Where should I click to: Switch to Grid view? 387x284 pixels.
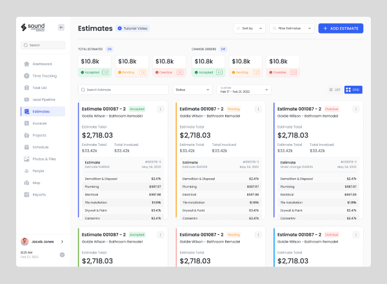(x=353, y=90)
